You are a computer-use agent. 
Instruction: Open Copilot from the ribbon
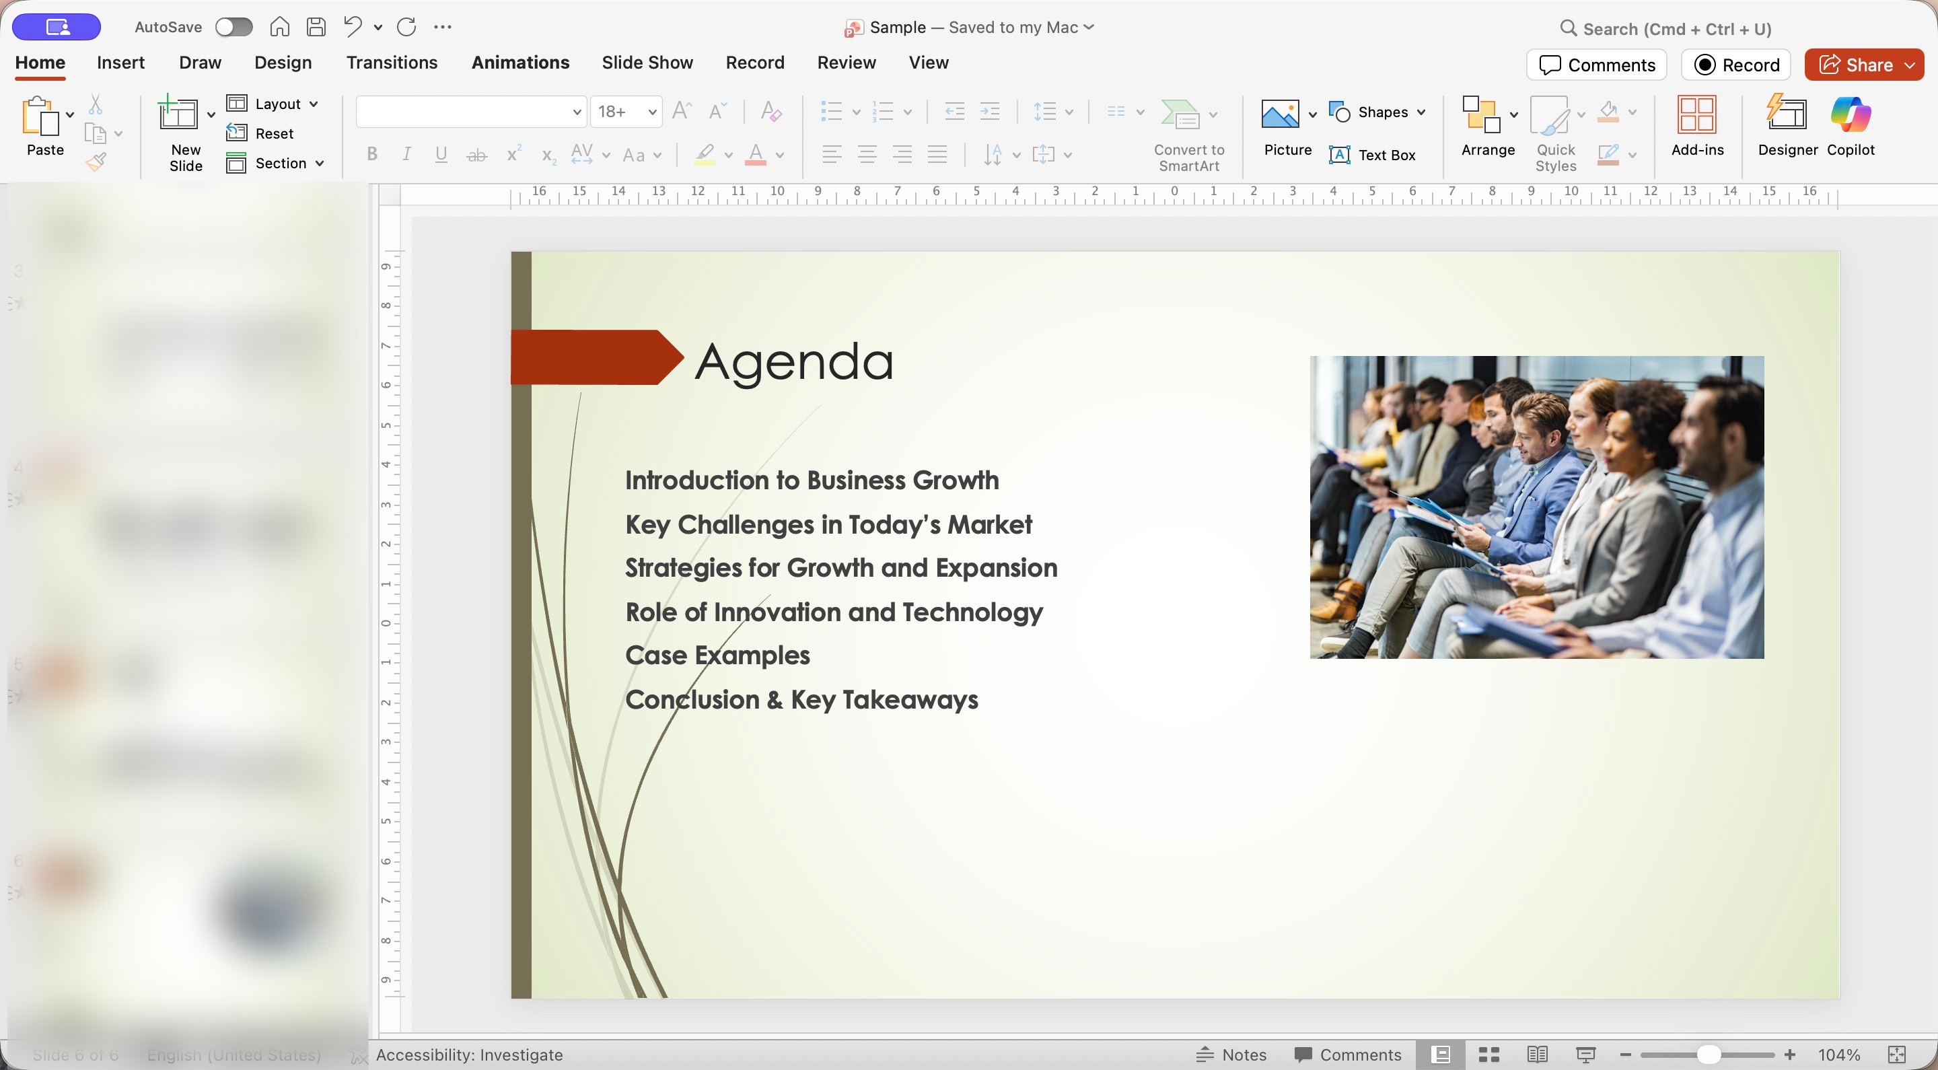pyautogui.click(x=1850, y=115)
